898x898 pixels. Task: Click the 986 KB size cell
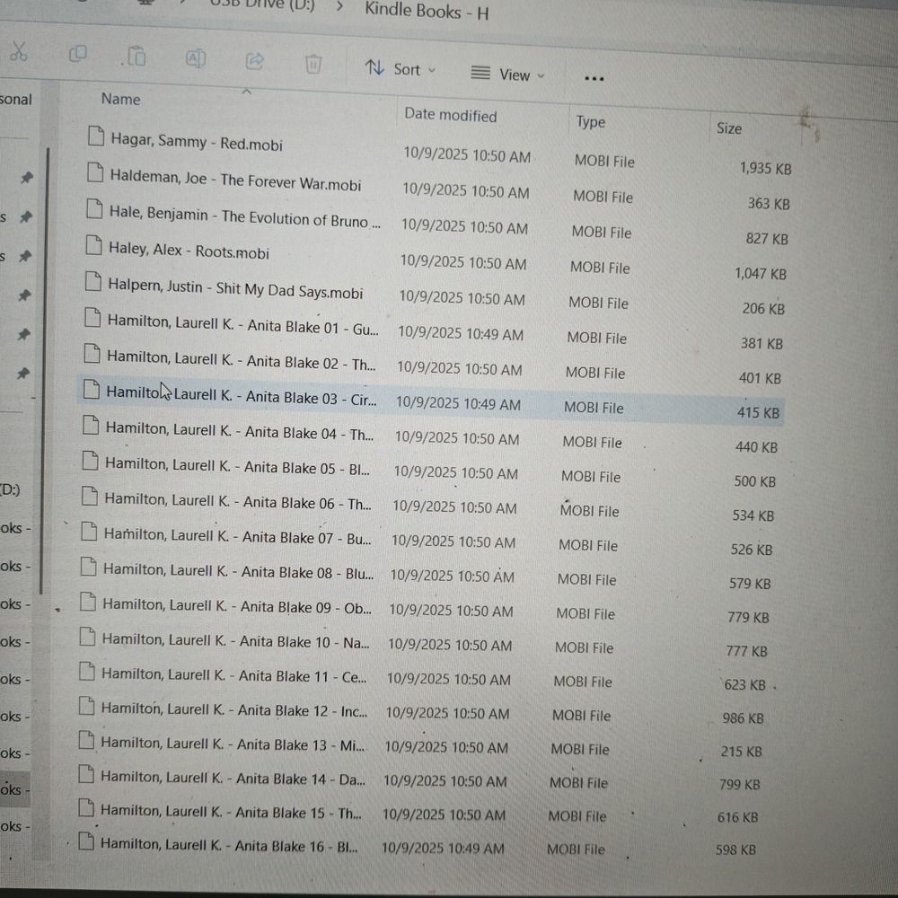tap(743, 718)
